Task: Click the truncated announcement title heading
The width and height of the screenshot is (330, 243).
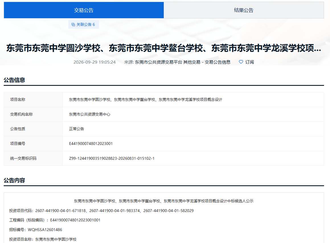Action: pos(164,48)
